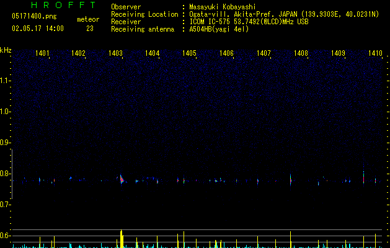Click the 1.1 kHz frequency label
The width and height of the screenshot is (390, 248).
(x=5, y=81)
